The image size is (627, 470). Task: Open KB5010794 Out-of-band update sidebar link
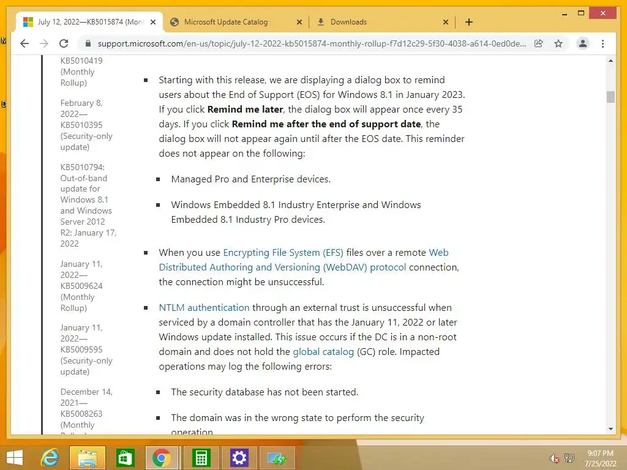tap(88, 205)
